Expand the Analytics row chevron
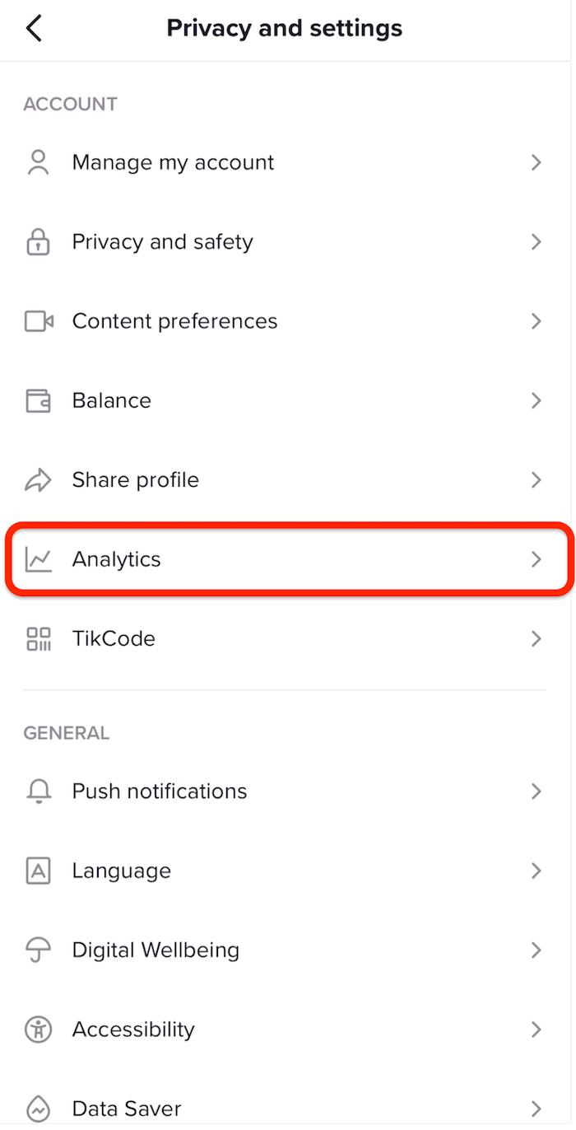 (537, 560)
